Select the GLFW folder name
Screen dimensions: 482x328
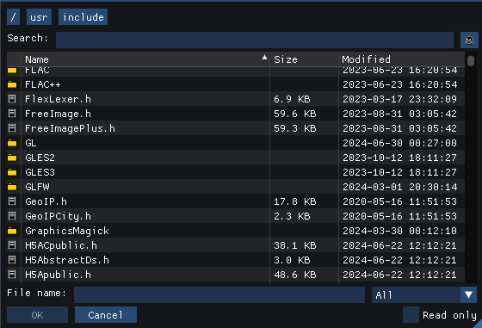[37, 187]
